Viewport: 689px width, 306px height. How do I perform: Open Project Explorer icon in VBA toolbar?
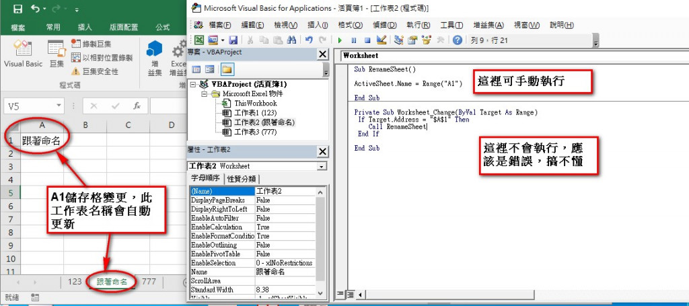[398, 40]
